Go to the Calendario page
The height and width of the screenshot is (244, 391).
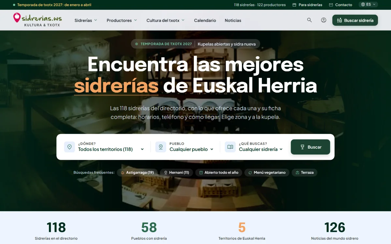click(205, 20)
